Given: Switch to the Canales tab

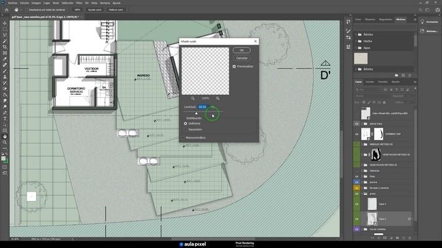Looking at the screenshot, I should pyautogui.click(x=369, y=82).
